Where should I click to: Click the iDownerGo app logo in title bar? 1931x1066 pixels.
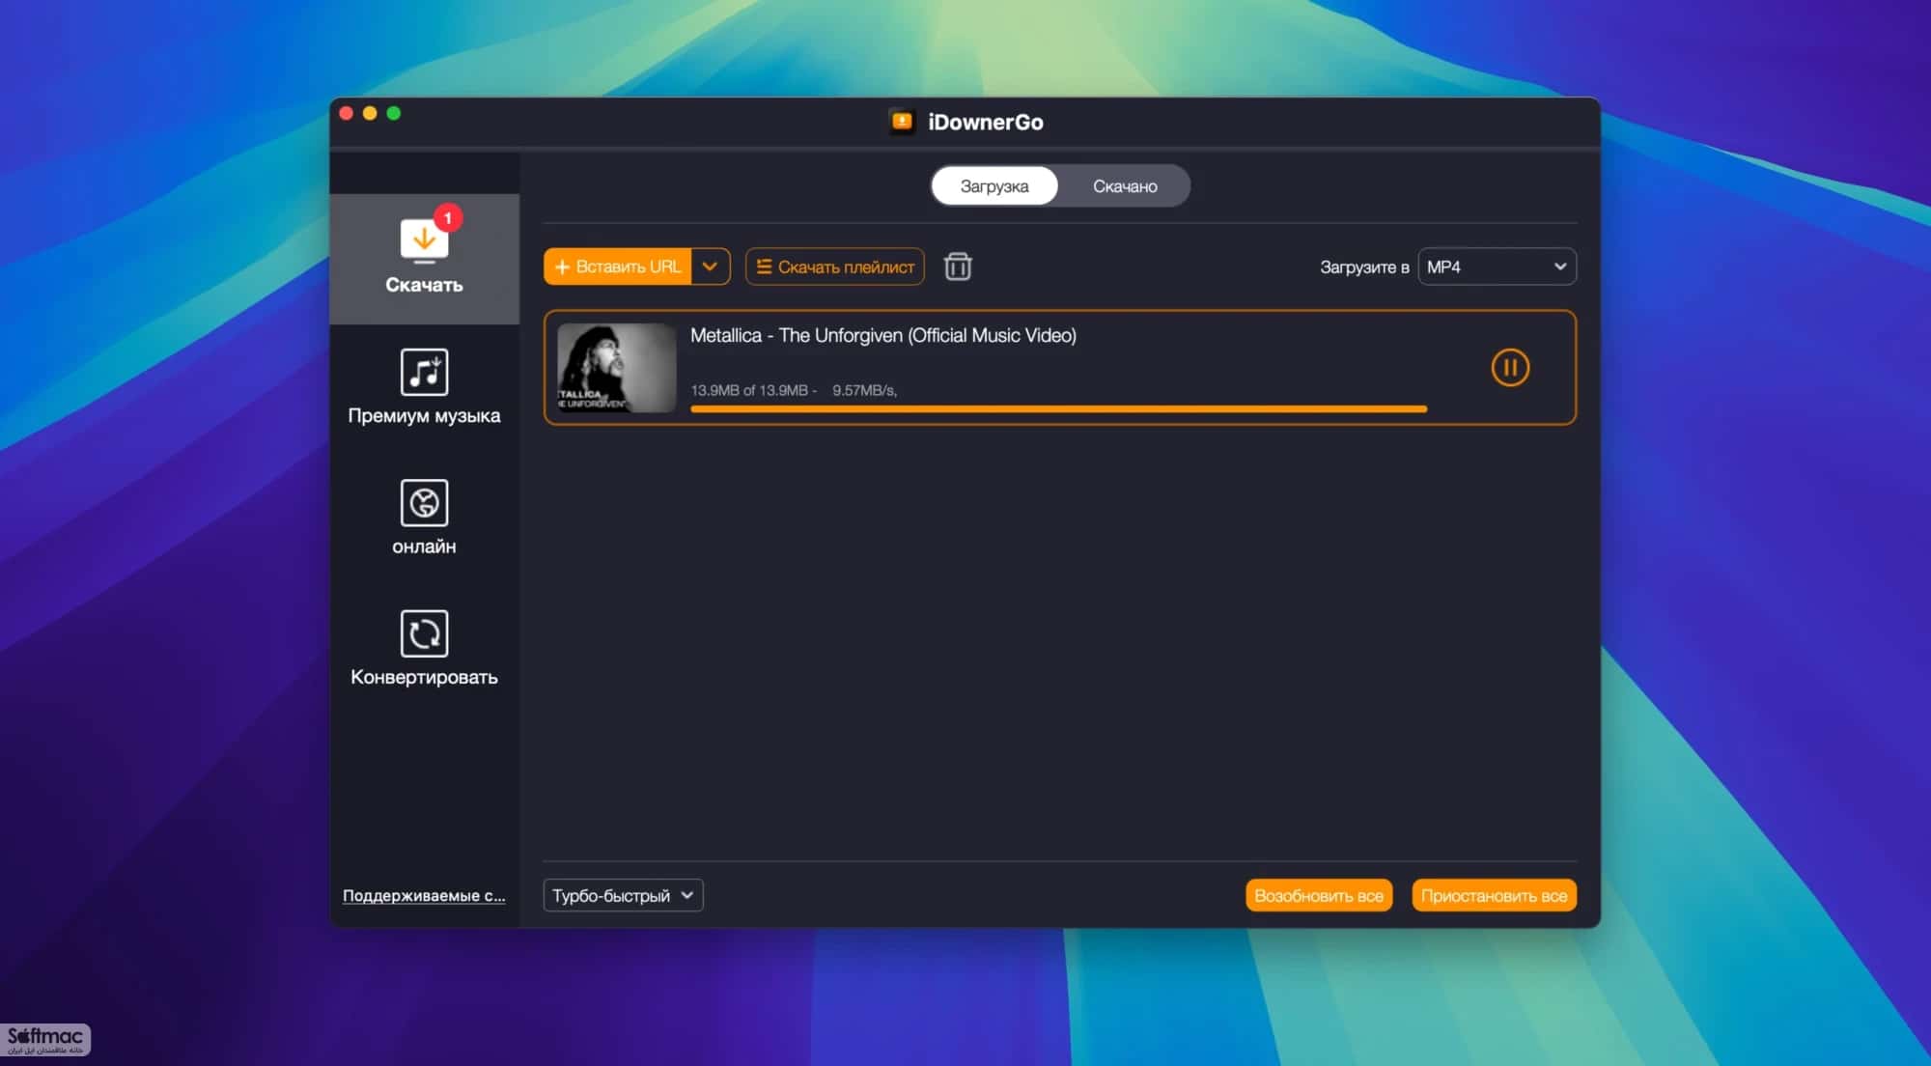point(902,122)
